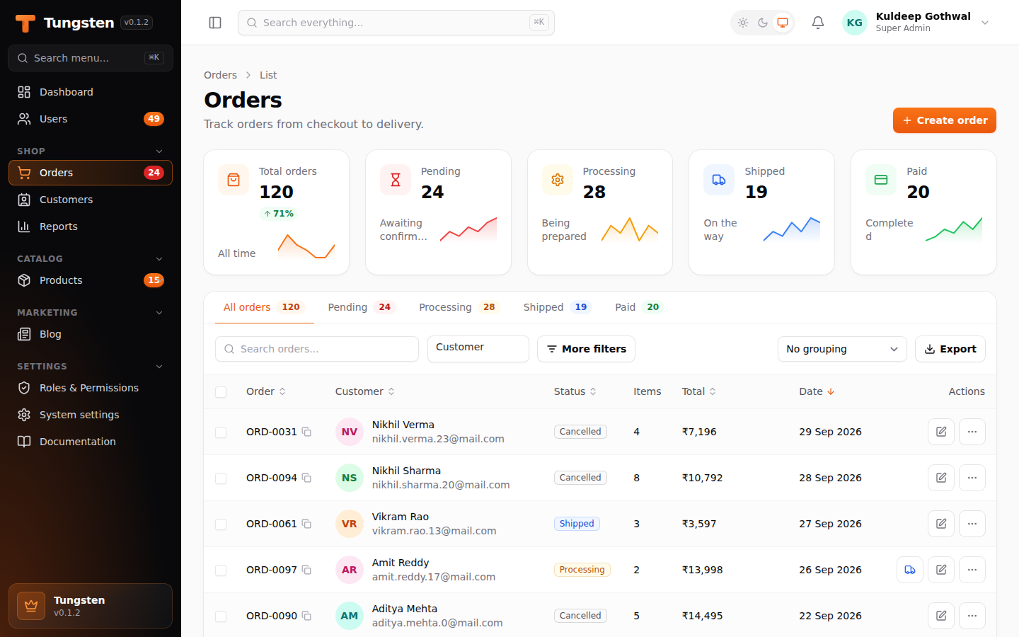
Task: Focus the Search everything box
Action: coord(396,23)
